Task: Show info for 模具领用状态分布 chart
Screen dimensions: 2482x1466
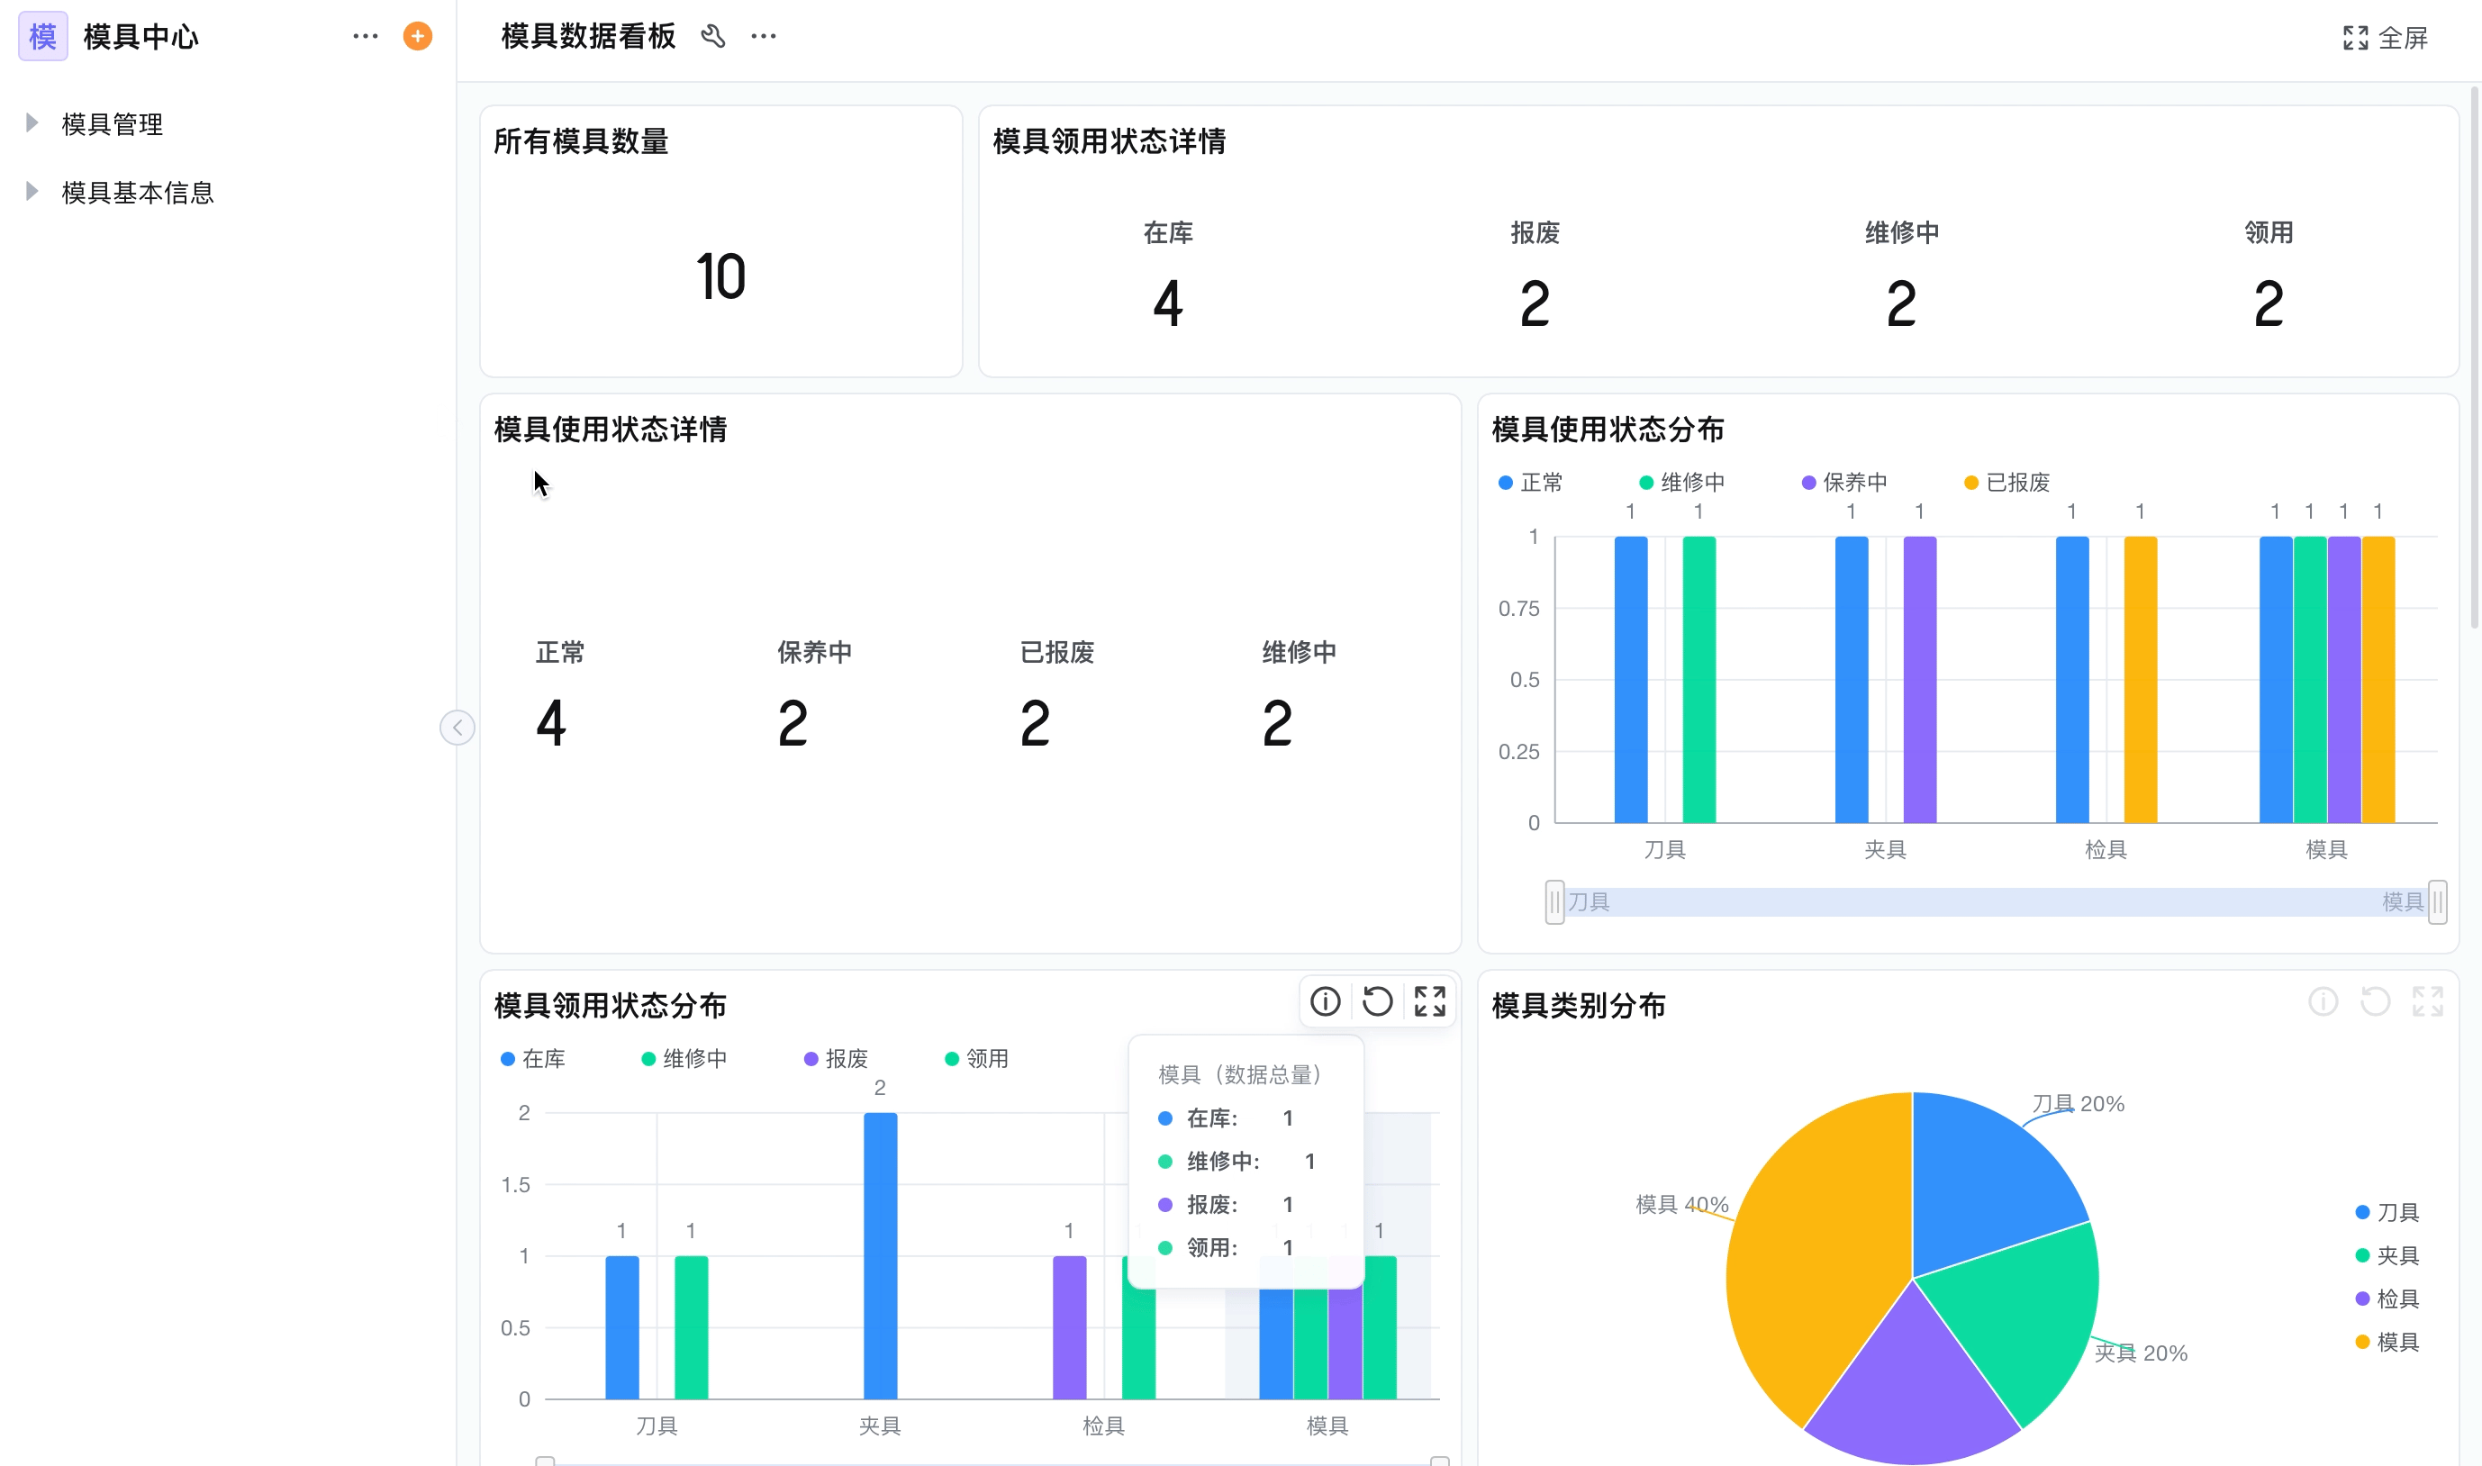Action: pos(1326,1001)
